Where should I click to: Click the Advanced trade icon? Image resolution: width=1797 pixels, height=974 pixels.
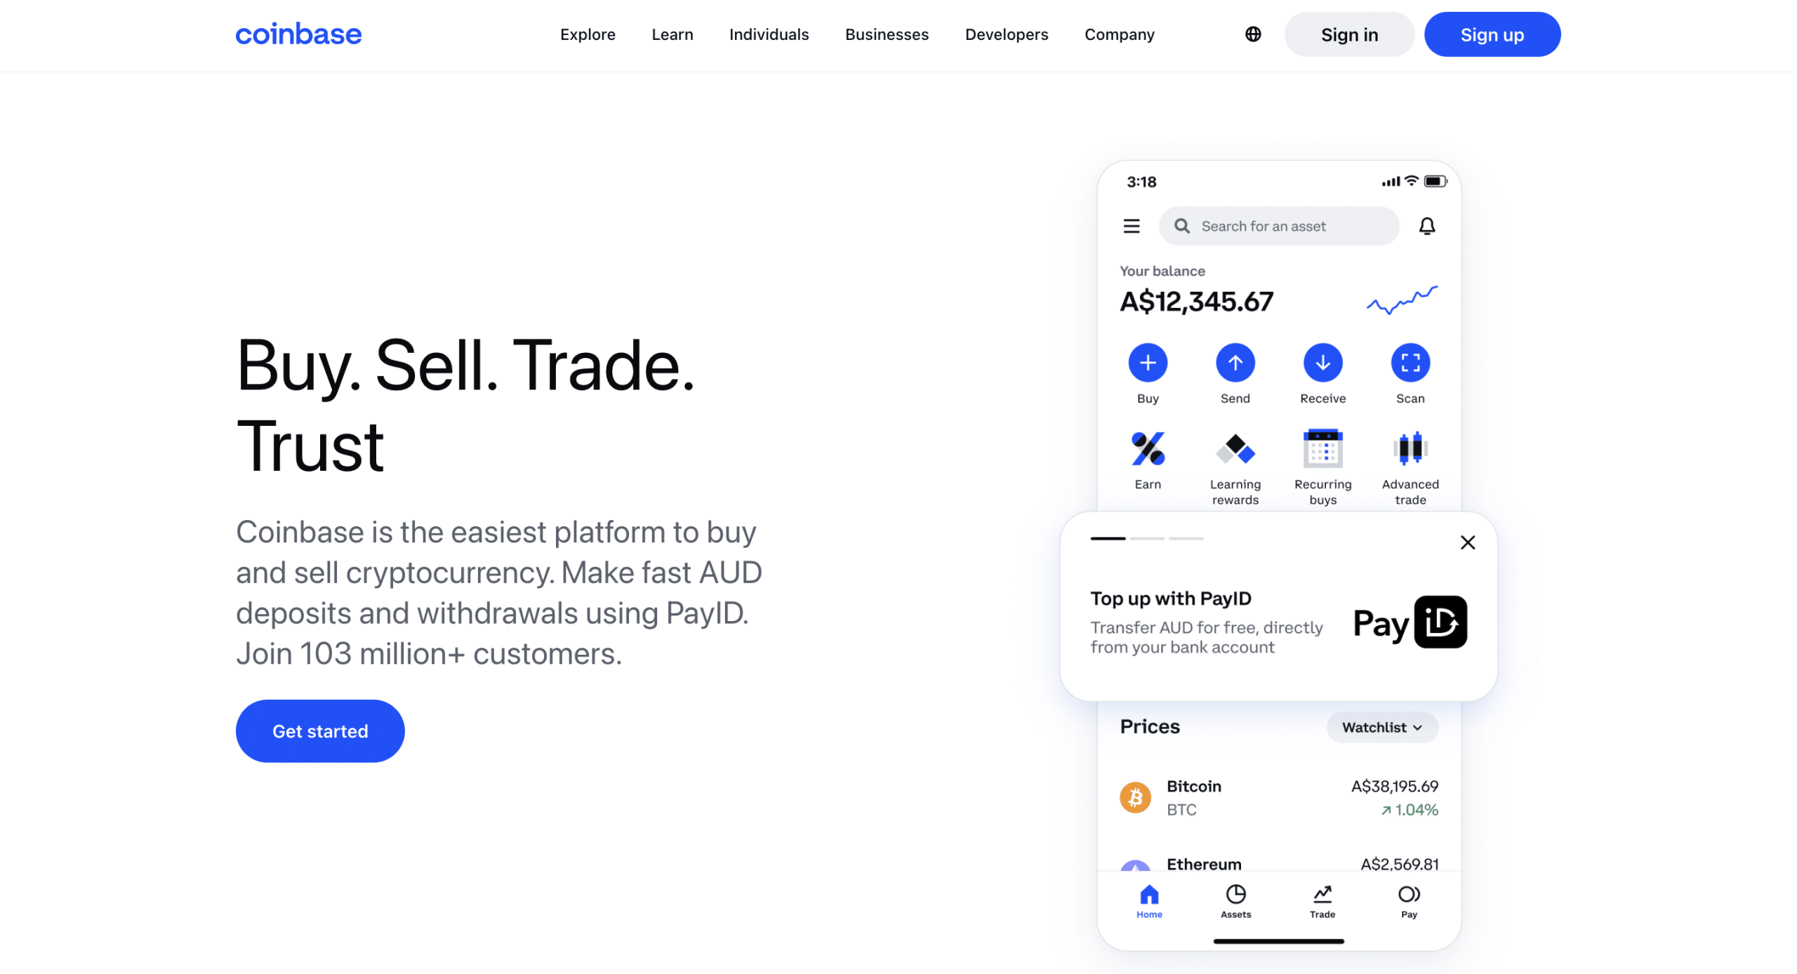1410,448
